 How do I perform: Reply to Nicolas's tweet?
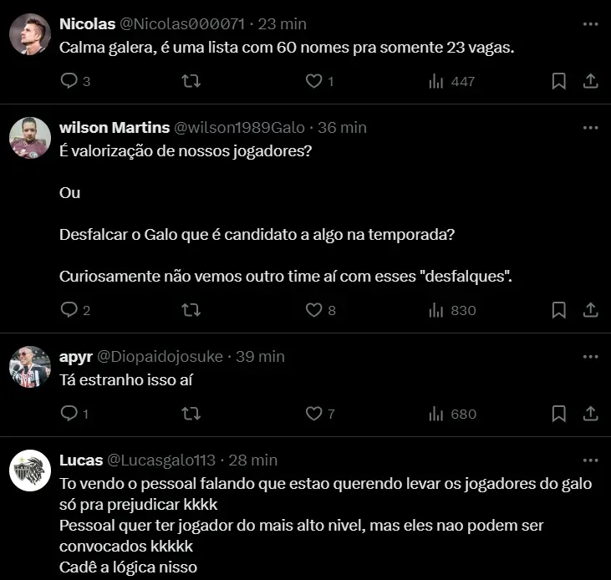tap(69, 81)
